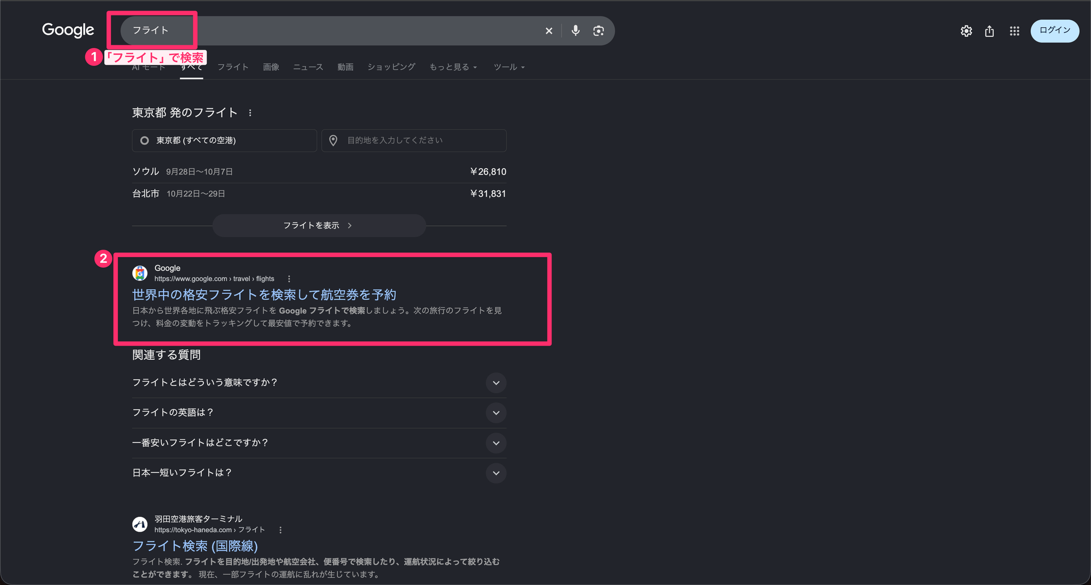Click the ¥26,810 price
Viewport: 1091px width, 585px height.
488,172
